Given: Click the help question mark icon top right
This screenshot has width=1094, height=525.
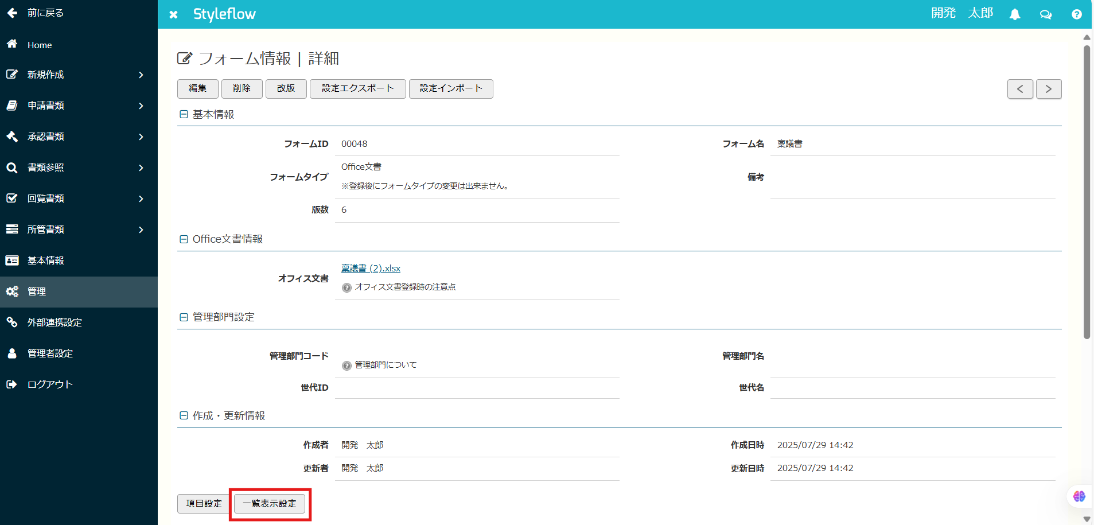Looking at the screenshot, I should [1076, 14].
